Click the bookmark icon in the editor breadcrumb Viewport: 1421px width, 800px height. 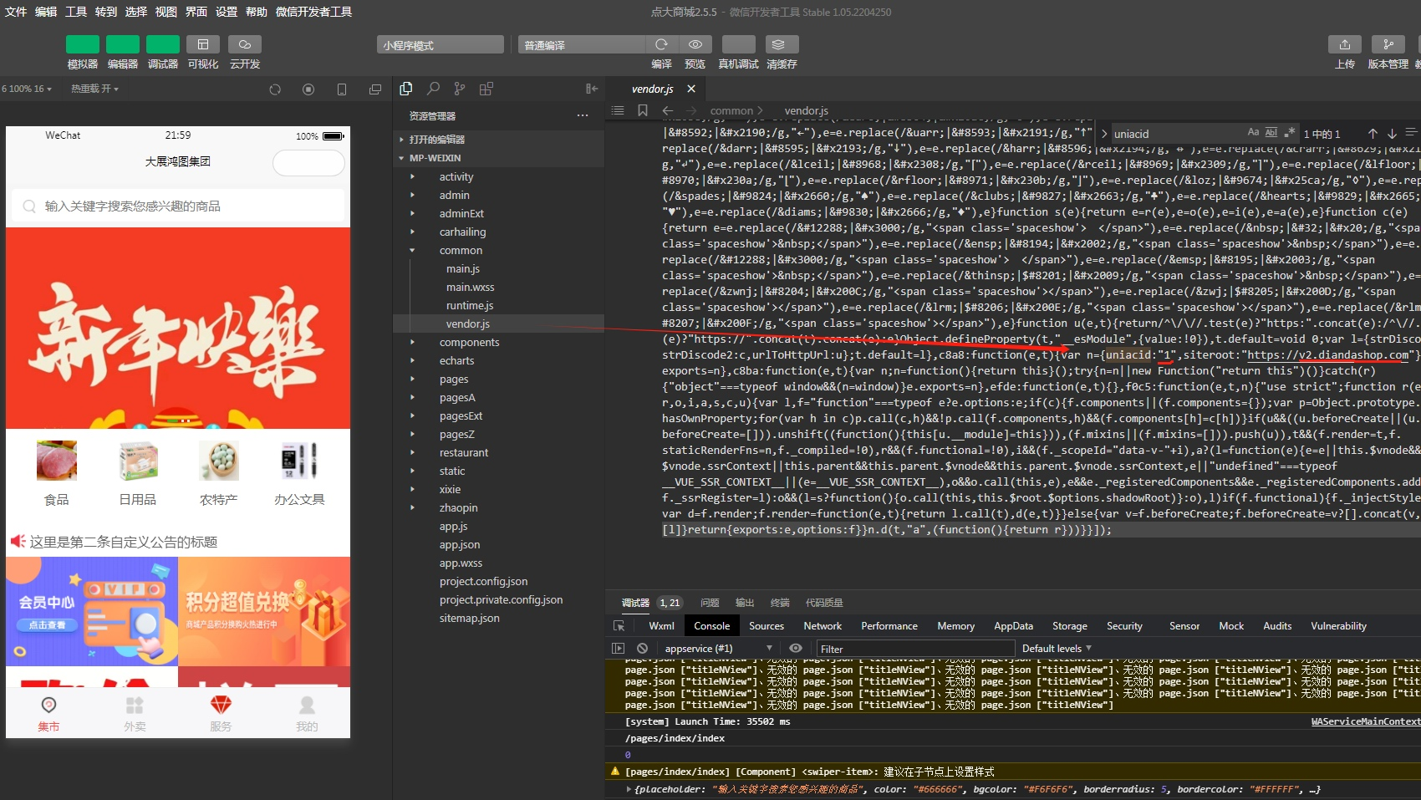point(643,110)
